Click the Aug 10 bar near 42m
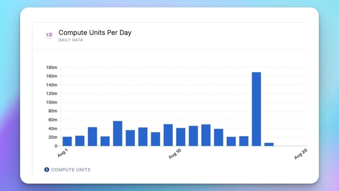The width and height of the screenshot is (339, 191). (x=181, y=137)
